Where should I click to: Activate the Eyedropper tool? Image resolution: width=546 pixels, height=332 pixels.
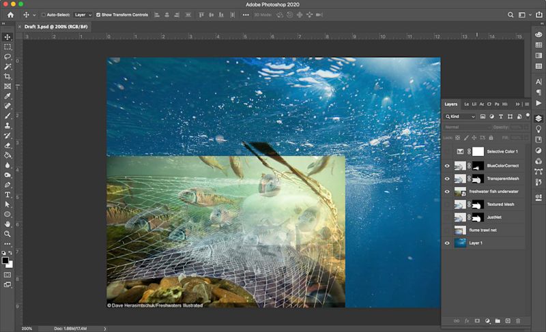point(8,96)
